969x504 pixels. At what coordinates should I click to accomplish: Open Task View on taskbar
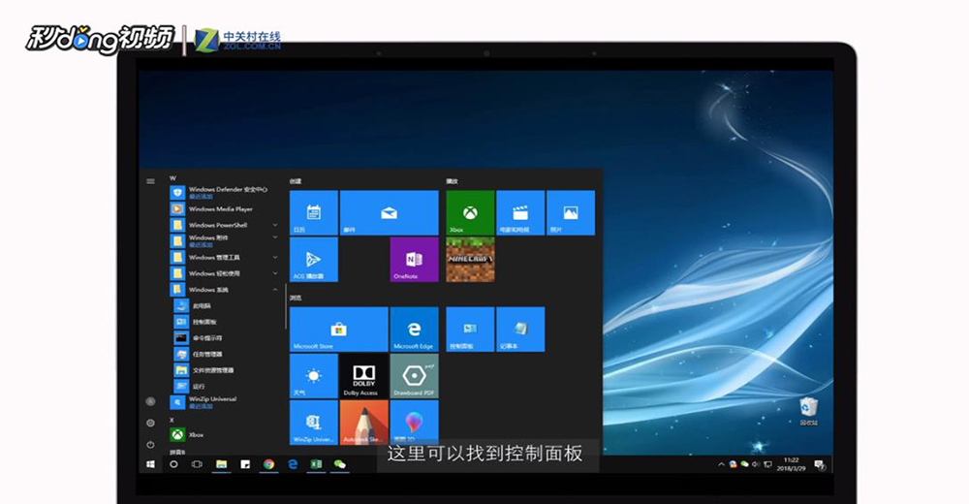(x=197, y=464)
